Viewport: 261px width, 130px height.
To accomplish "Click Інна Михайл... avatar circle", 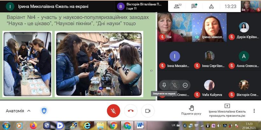I will (175, 56).
